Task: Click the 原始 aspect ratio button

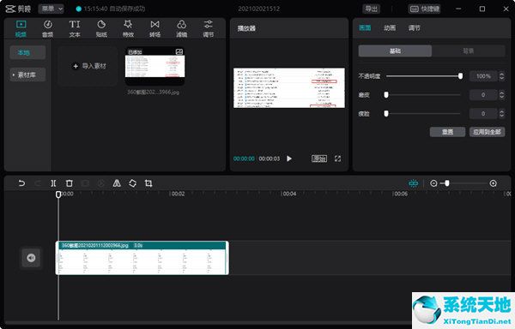Action: pos(319,159)
